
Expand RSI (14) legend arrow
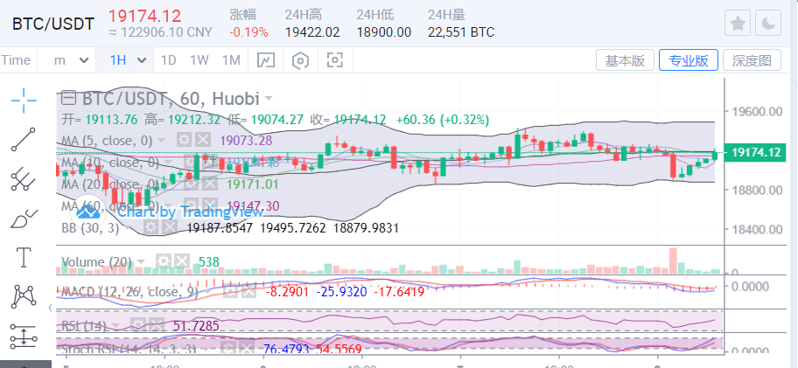(116, 325)
